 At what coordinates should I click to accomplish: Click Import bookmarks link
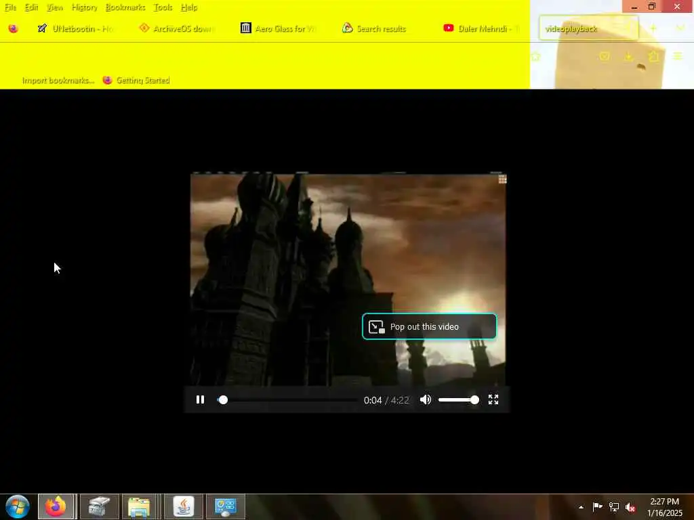[58, 80]
